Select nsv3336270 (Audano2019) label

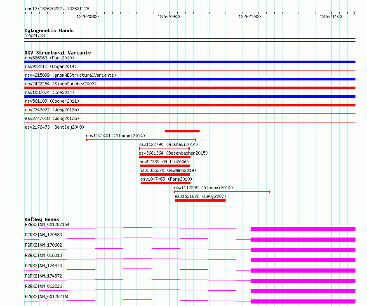coord(168,170)
